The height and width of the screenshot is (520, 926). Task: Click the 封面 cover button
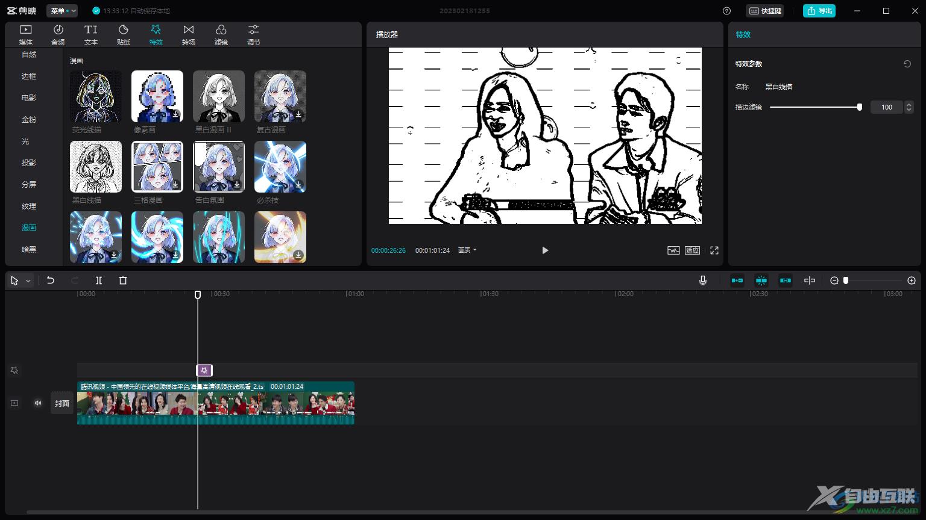click(x=62, y=403)
